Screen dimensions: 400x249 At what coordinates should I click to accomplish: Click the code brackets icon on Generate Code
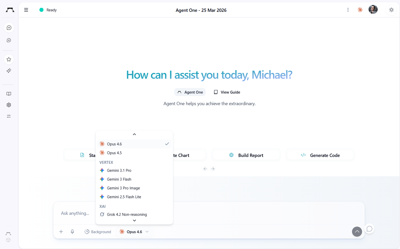click(x=303, y=155)
